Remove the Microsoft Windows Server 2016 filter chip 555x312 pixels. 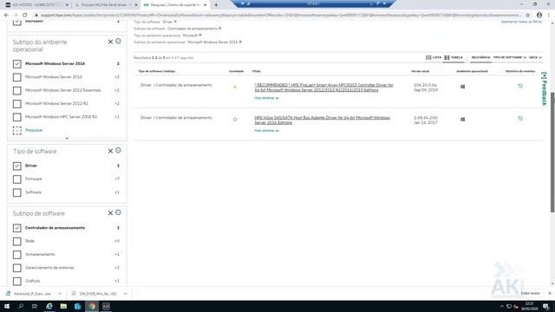pos(240,42)
